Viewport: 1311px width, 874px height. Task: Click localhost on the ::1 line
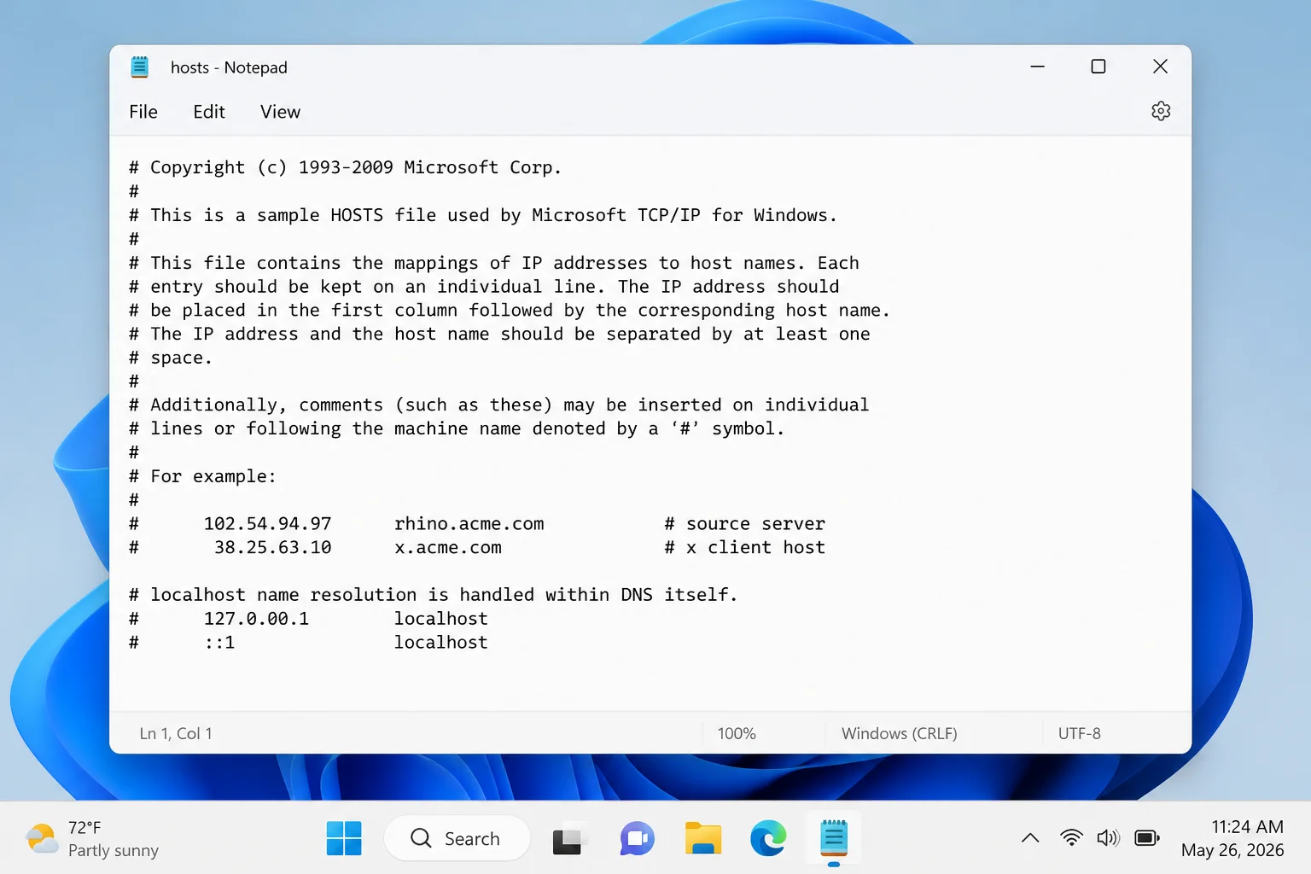pyautogui.click(x=440, y=642)
